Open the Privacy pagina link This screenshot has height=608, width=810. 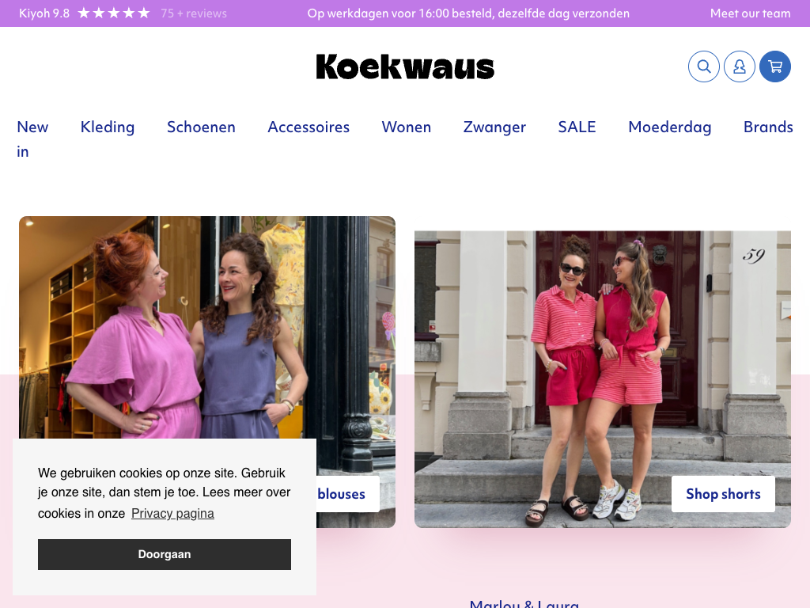(x=172, y=513)
